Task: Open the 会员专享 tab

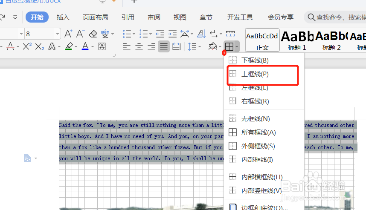Action: coord(281,17)
